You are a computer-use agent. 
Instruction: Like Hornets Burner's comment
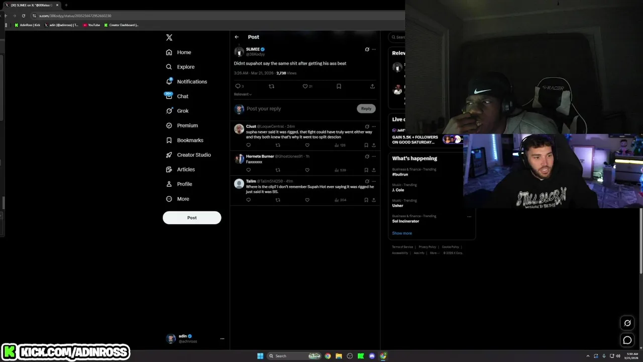click(x=307, y=170)
